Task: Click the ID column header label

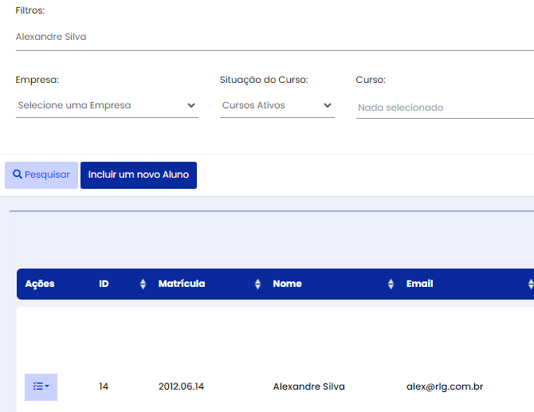Action: click(x=104, y=284)
